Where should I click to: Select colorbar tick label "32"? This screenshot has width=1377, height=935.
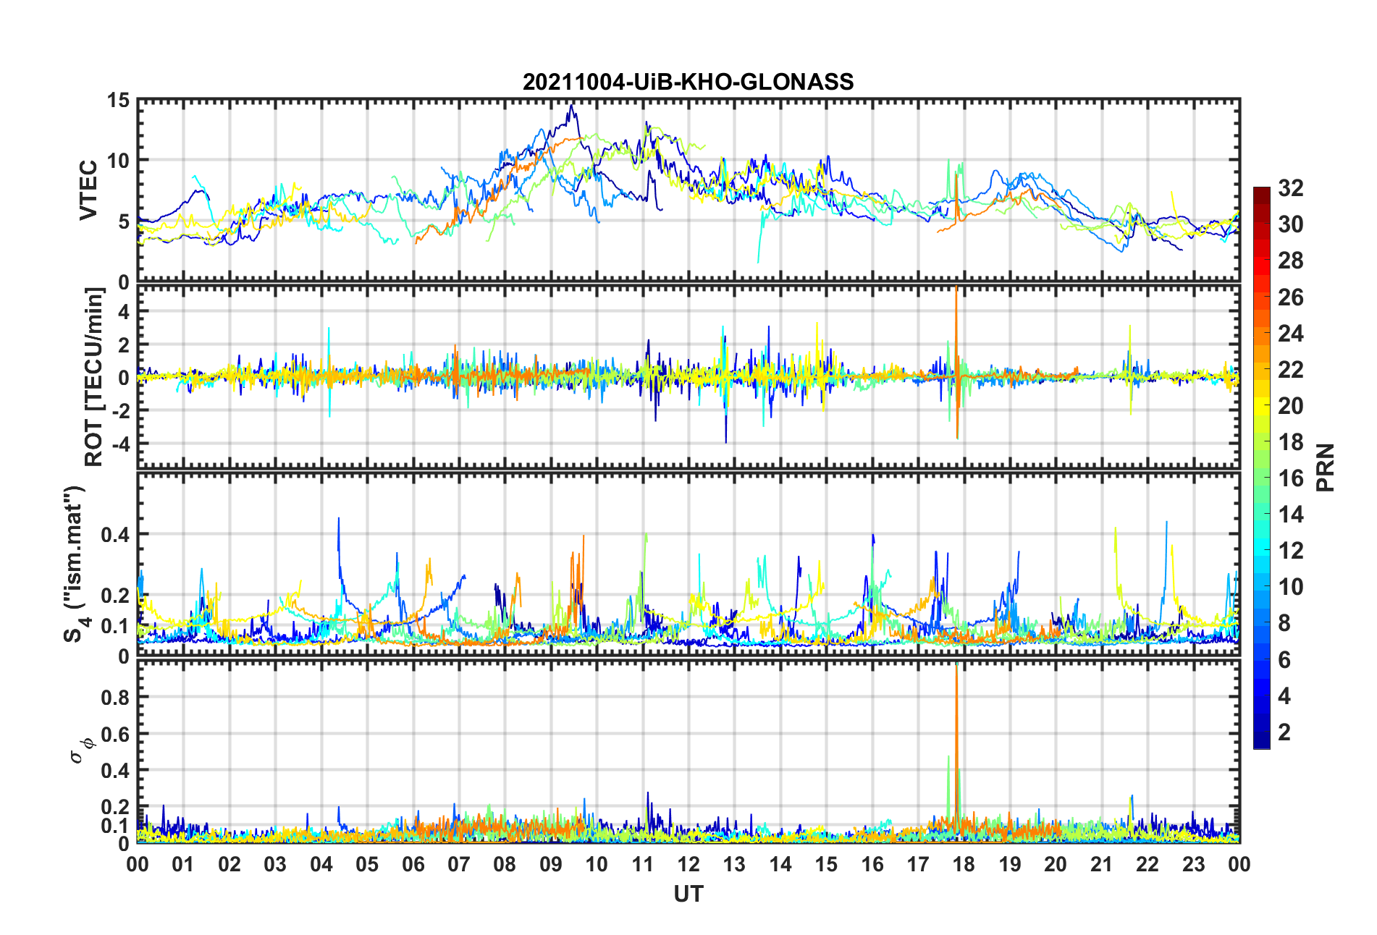[x=1290, y=188]
